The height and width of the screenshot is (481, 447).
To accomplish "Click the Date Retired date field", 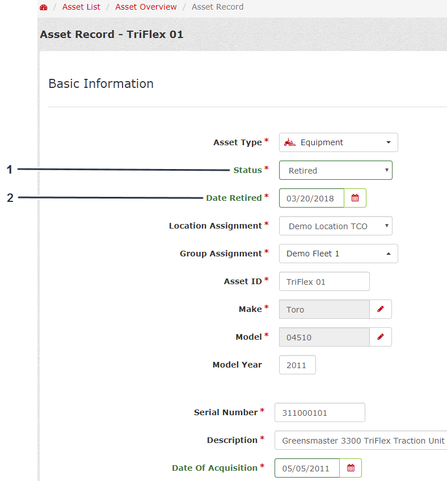I will coord(311,198).
